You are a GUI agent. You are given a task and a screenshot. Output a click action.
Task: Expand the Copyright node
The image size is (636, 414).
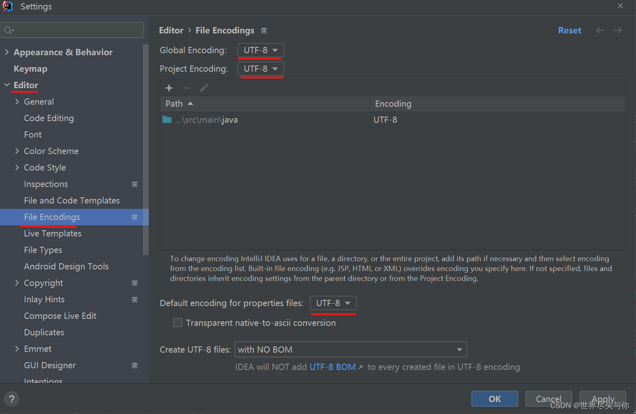(x=17, y=283)
